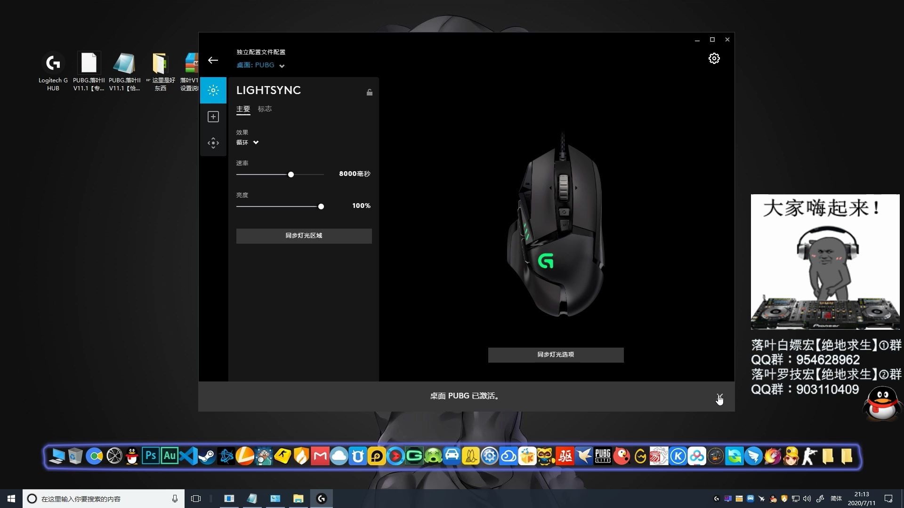
Task: Click the 亮度 brightness slider handle
Action: (321, 206)
